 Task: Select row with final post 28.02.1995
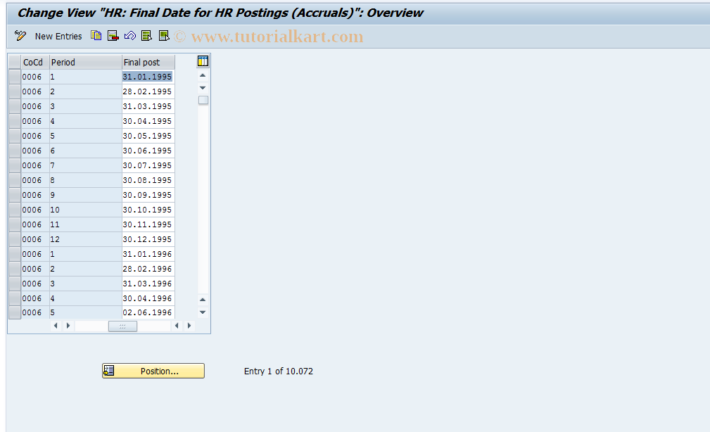click(15, 91)
